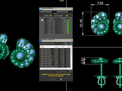Click green arrow for 1.20 X 1.20 row
This screenshot has height=91, width=122.
[68, 26]
